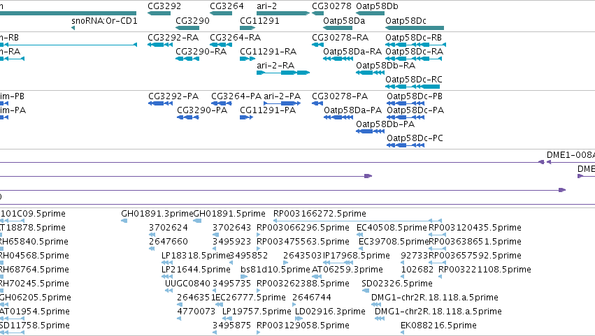Click the RP003066296.5prime EST label
595x336 pixels.
(x=303, y=228)
